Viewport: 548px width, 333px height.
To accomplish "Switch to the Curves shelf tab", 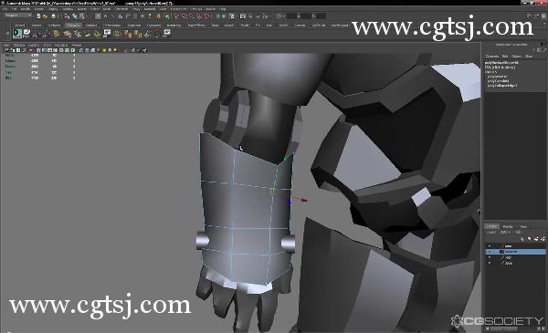I will (37, 26).
